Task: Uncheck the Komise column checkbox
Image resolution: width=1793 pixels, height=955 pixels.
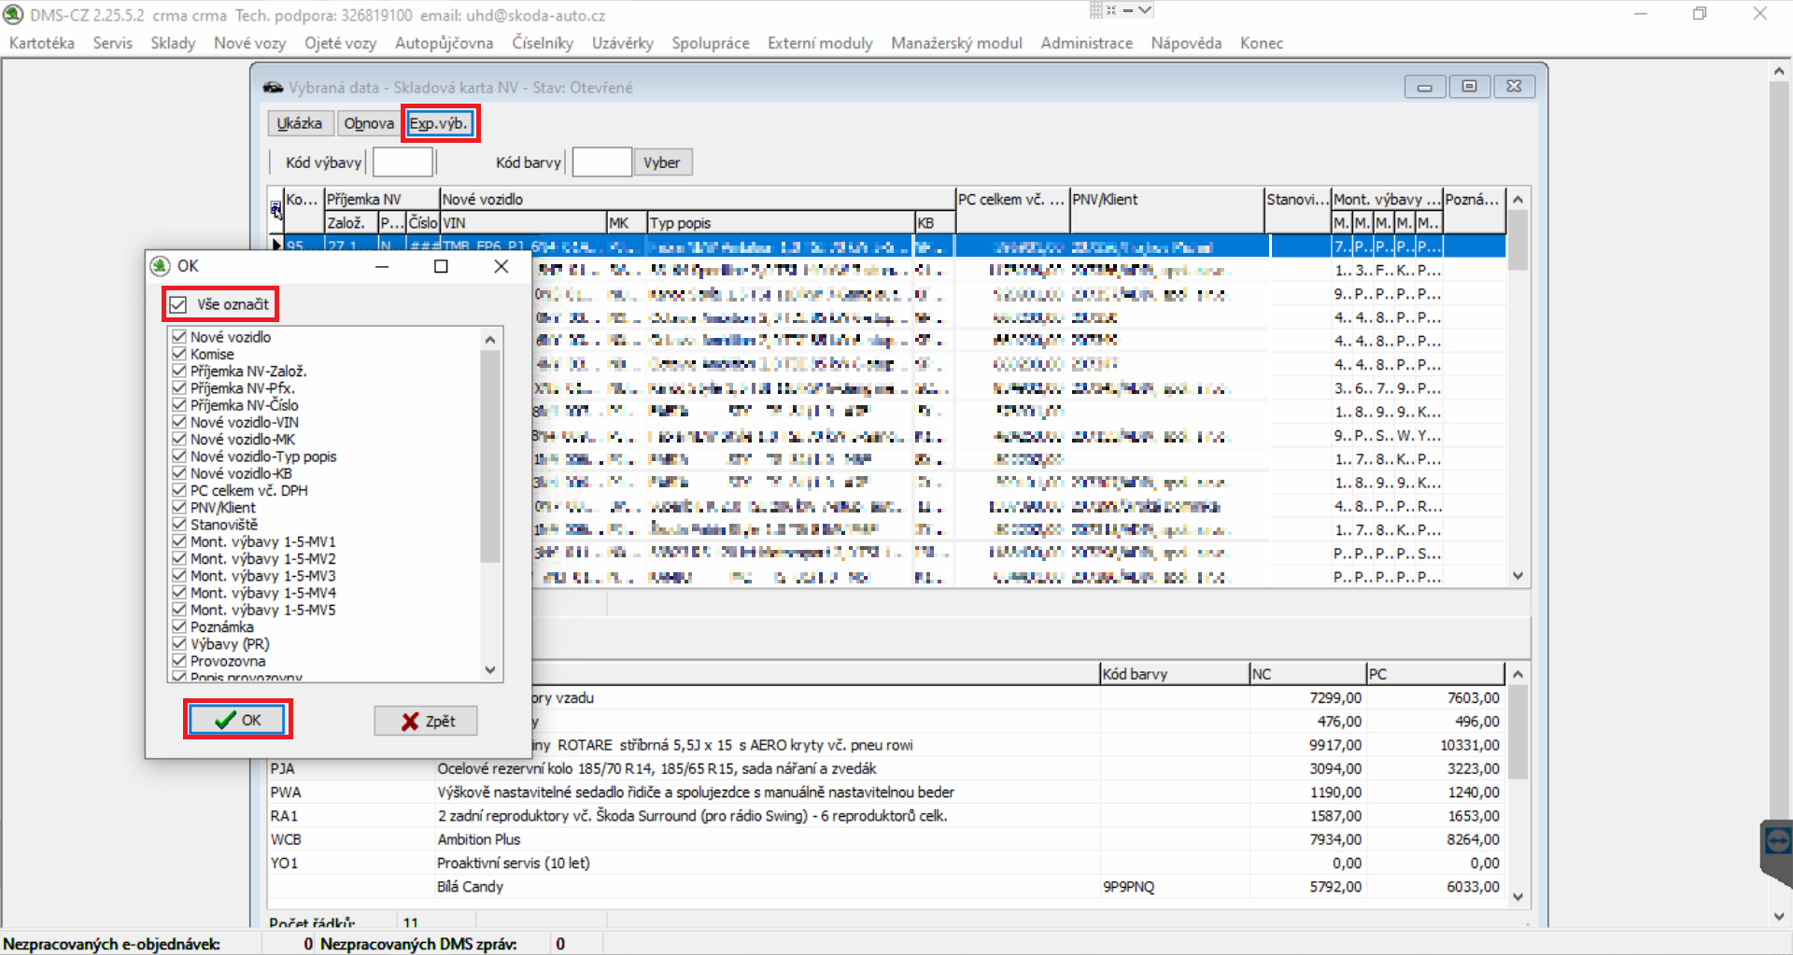Action: tap(179, 354)
